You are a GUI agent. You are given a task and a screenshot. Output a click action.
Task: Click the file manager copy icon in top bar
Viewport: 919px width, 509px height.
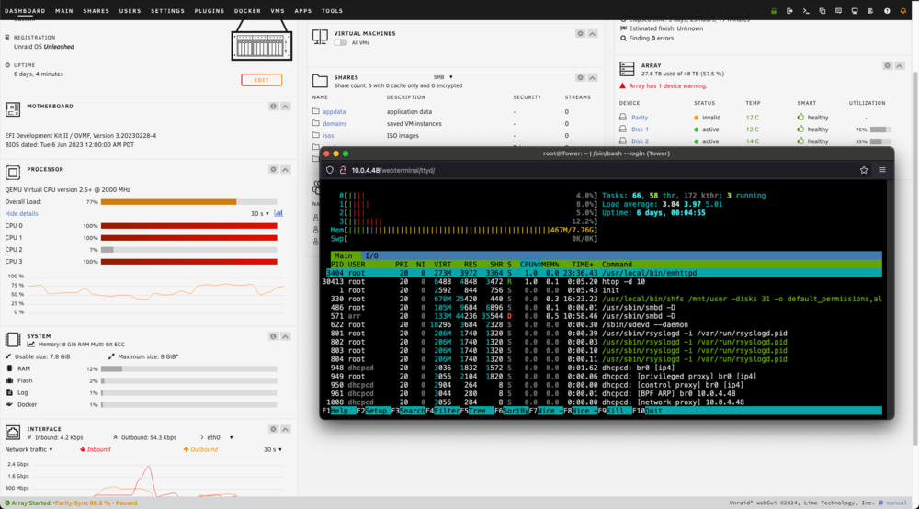pos(823,11)
